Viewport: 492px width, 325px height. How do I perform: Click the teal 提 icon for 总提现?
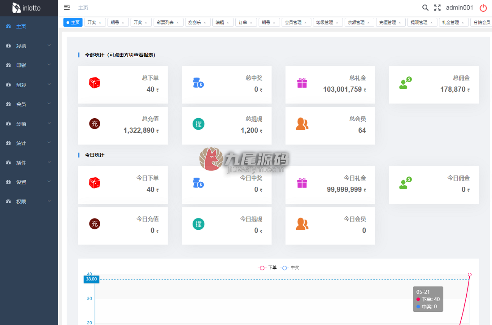(198, 124)
